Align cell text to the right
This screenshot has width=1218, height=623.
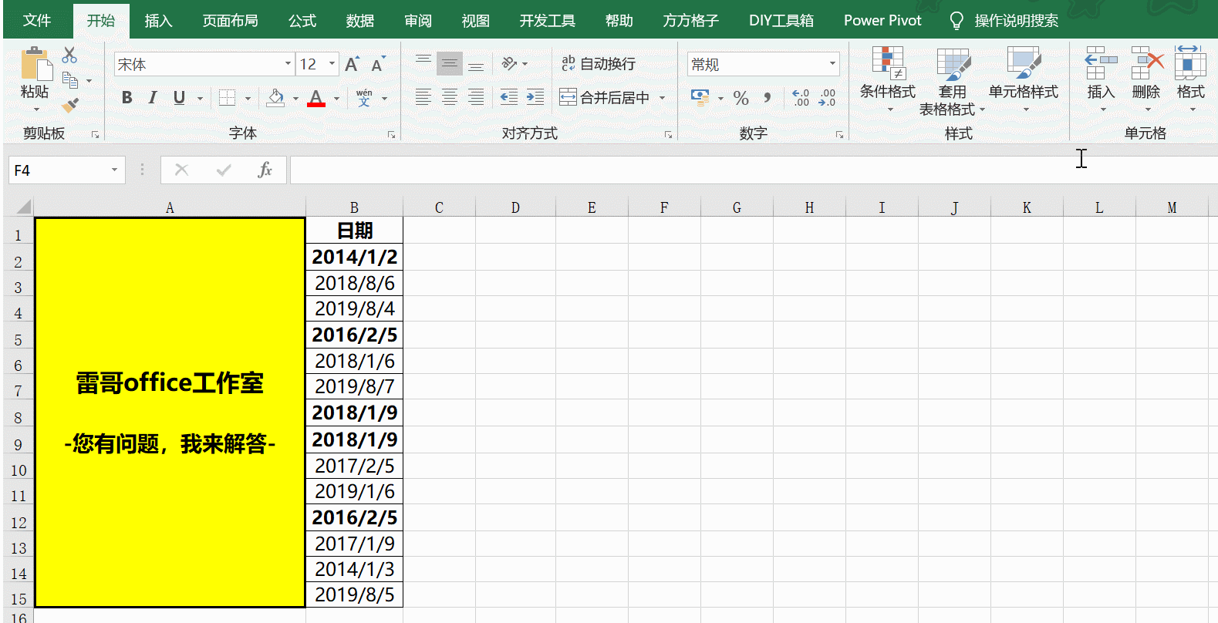point(476,97)
